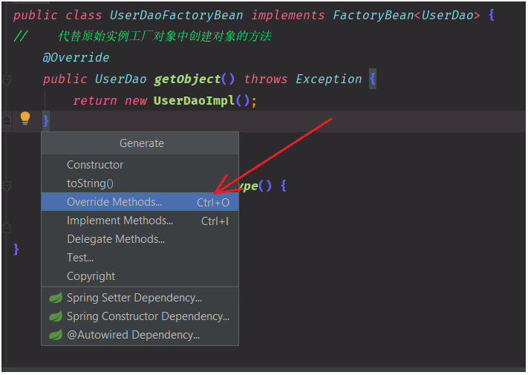The width and height of the screenshot is (528, 375).
Task: Click the Exception type in throws clause
Action: (x=328, y=79)
